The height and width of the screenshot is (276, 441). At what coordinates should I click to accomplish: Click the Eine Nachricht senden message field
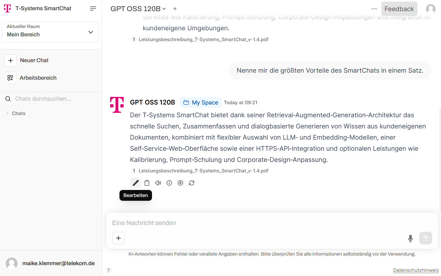coord(272,223)
